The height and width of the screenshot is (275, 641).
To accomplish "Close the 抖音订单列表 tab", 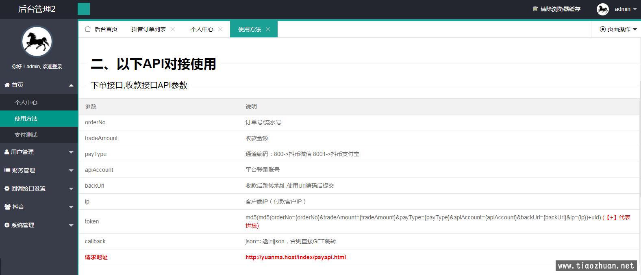I will 173,29.
